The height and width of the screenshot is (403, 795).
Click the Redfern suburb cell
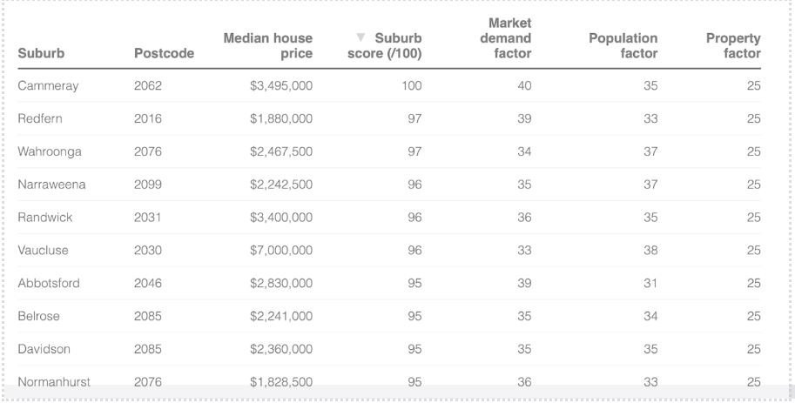click(40, 118)
